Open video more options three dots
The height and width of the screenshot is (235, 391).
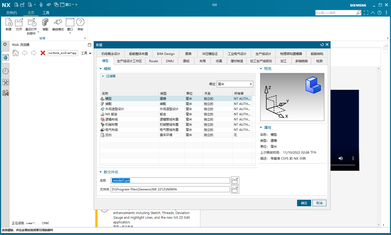click(x=353, y=158)
